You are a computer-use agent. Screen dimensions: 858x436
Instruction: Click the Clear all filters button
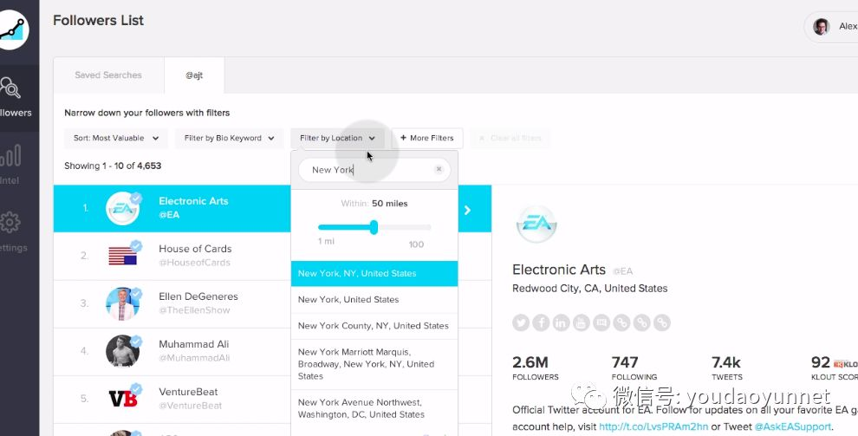click(x=510, y=139)
